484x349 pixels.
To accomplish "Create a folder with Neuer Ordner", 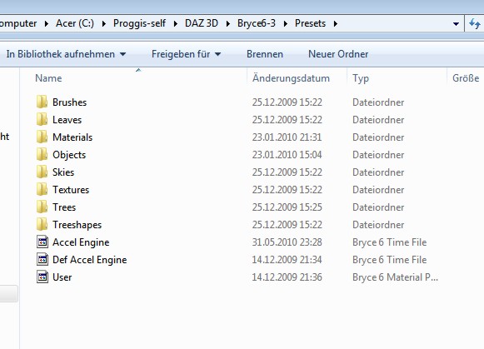I will (338, 54).
